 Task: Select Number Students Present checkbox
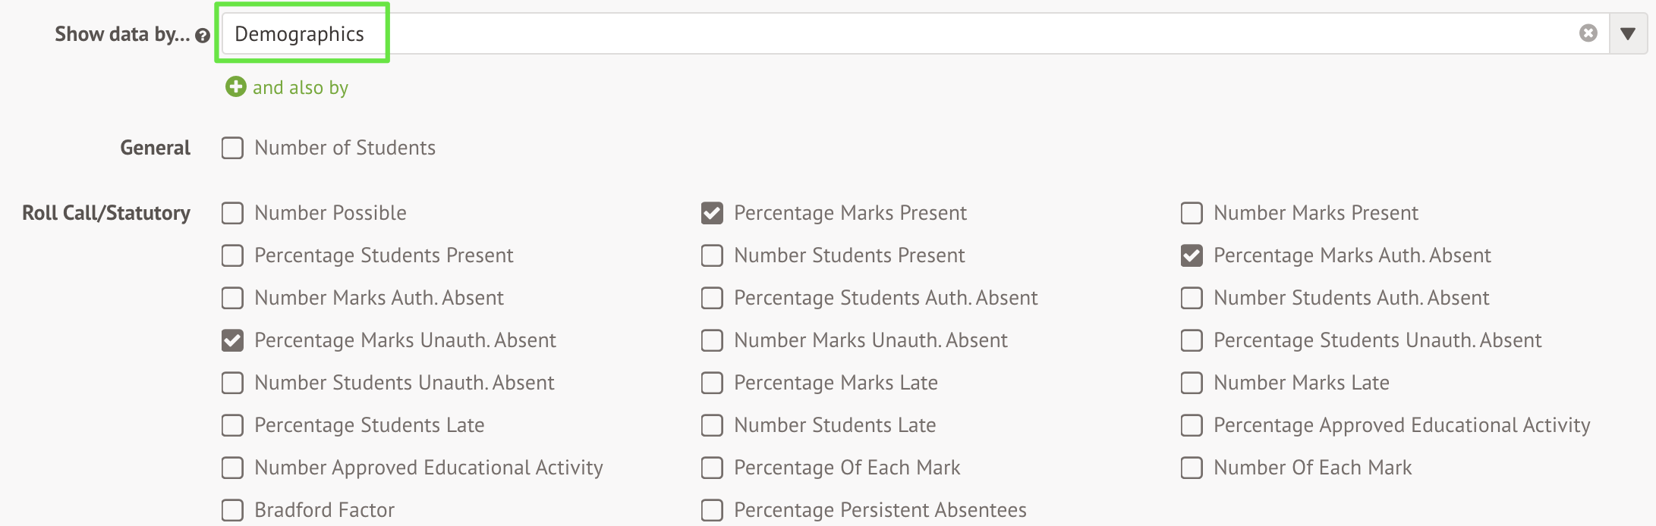[x=712, y=255]
